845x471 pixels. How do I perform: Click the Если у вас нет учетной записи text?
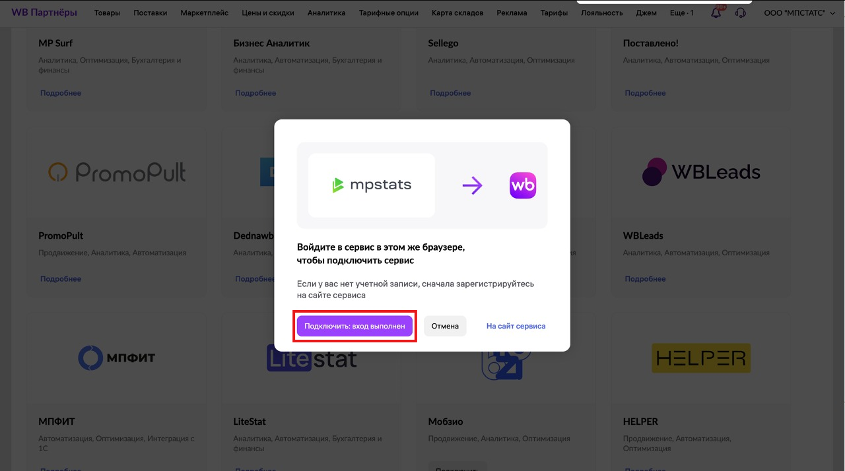(x=415, y=290)
